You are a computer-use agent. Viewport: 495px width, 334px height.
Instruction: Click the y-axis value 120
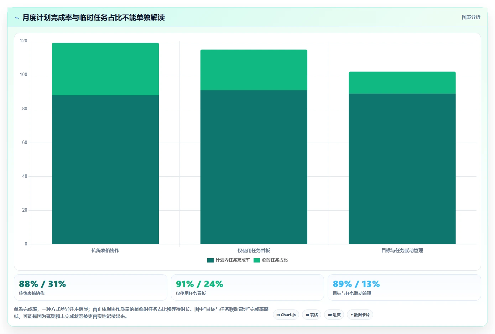24,41
